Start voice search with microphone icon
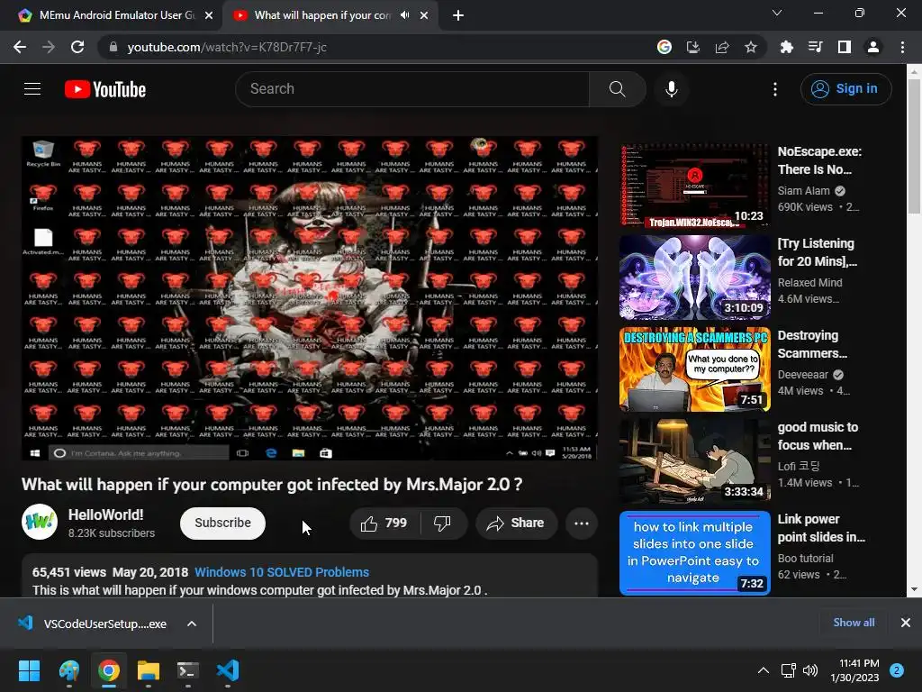Image resolution: width=922 pixels, height=692 pixels. click(671, 89)
